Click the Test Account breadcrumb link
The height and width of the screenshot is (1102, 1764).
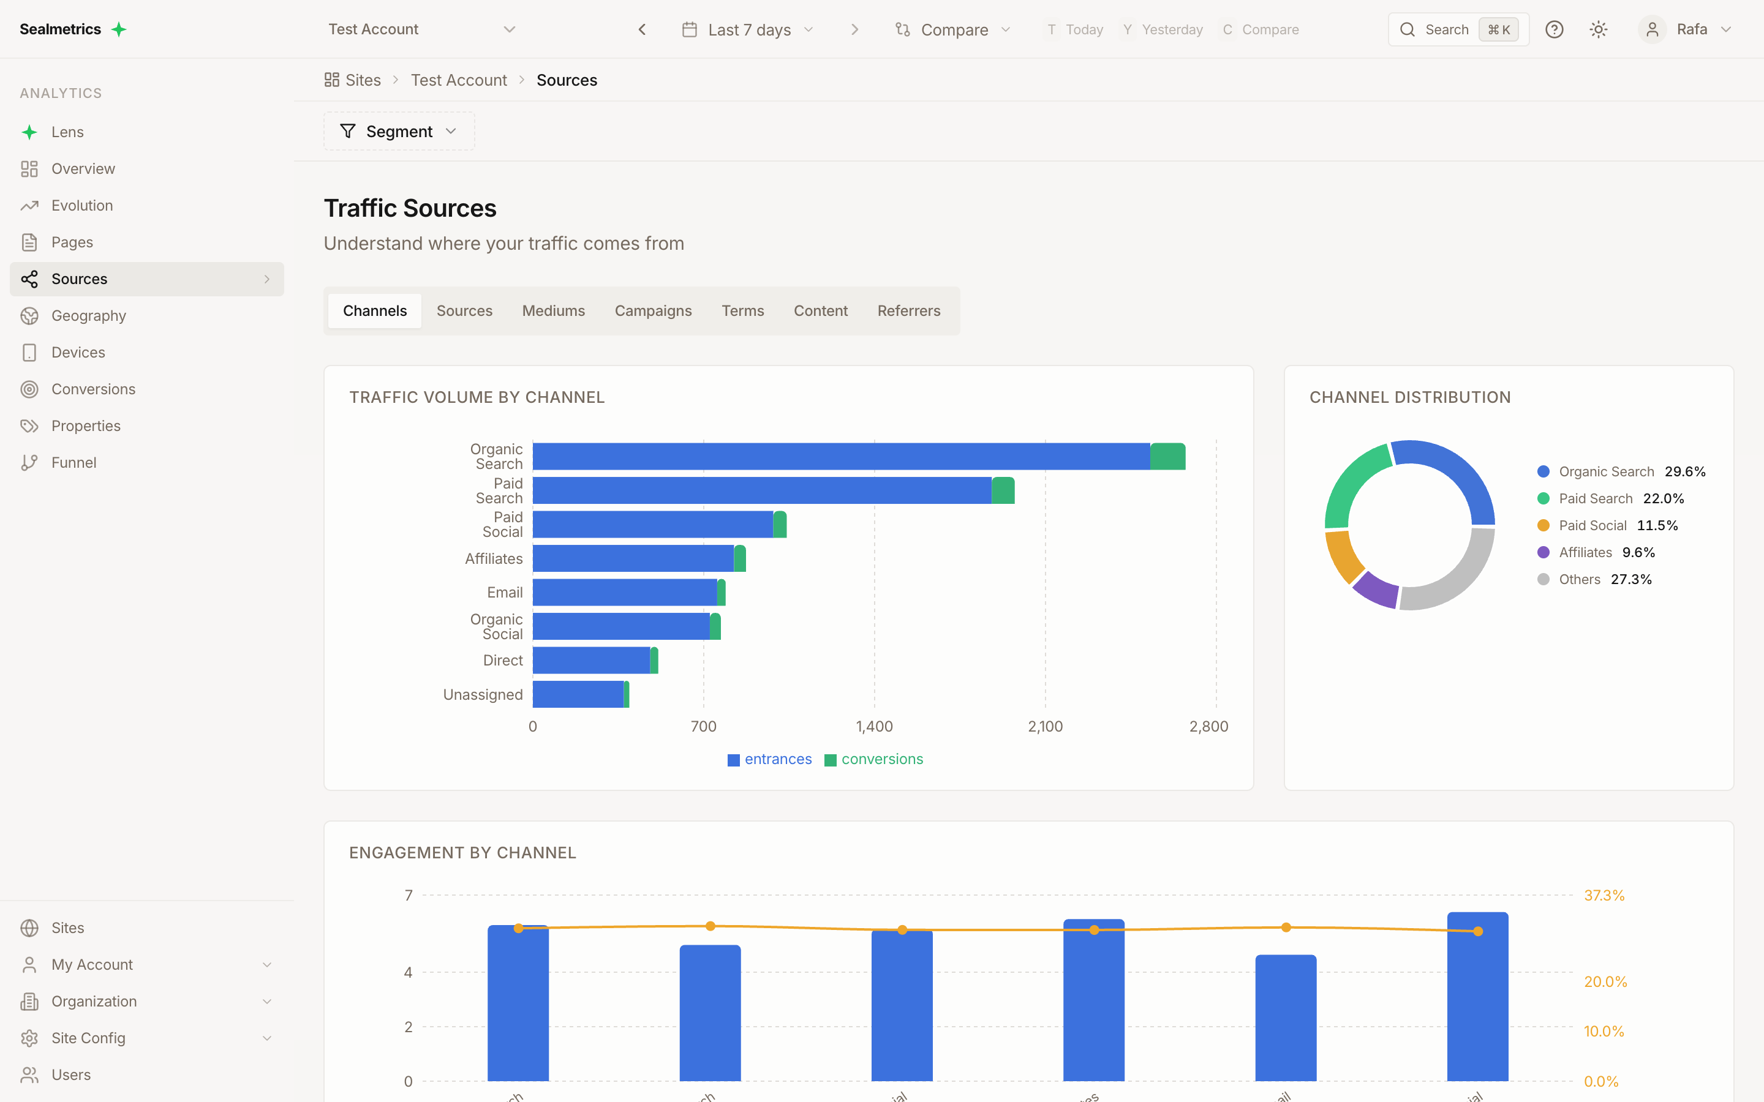coord(459,80)
